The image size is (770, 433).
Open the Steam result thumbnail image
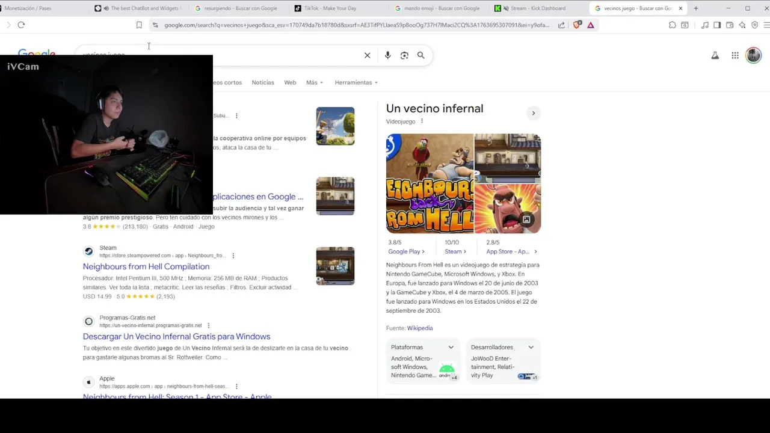(335, 266)
